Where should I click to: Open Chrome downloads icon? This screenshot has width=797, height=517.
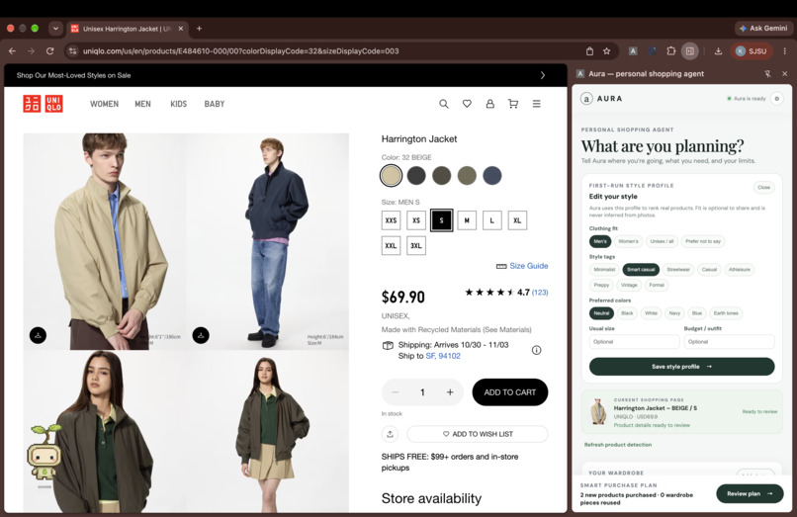tap(718, 50)
